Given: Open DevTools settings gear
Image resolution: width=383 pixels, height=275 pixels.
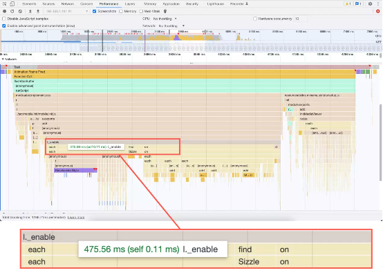Looking at the screenshot, I should click(371, 3).
